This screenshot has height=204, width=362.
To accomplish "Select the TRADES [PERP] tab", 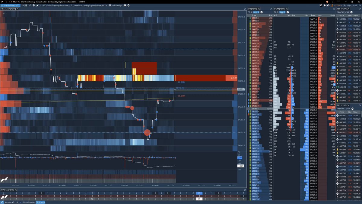I will tap(8, 189).
